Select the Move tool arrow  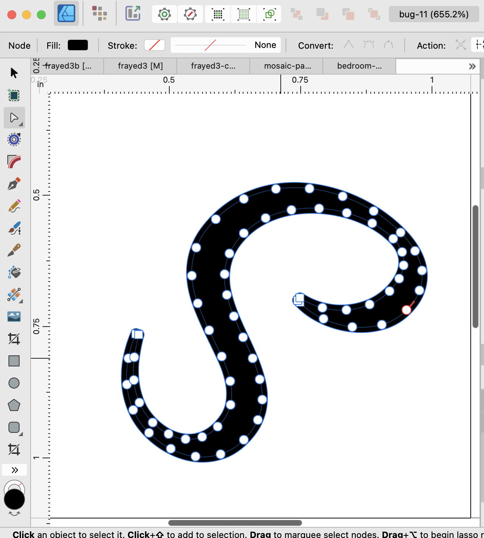14,73
